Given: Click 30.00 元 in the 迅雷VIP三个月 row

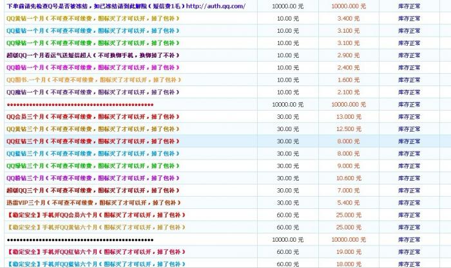Looking at the screenshot, I should [x=288, y=203].
